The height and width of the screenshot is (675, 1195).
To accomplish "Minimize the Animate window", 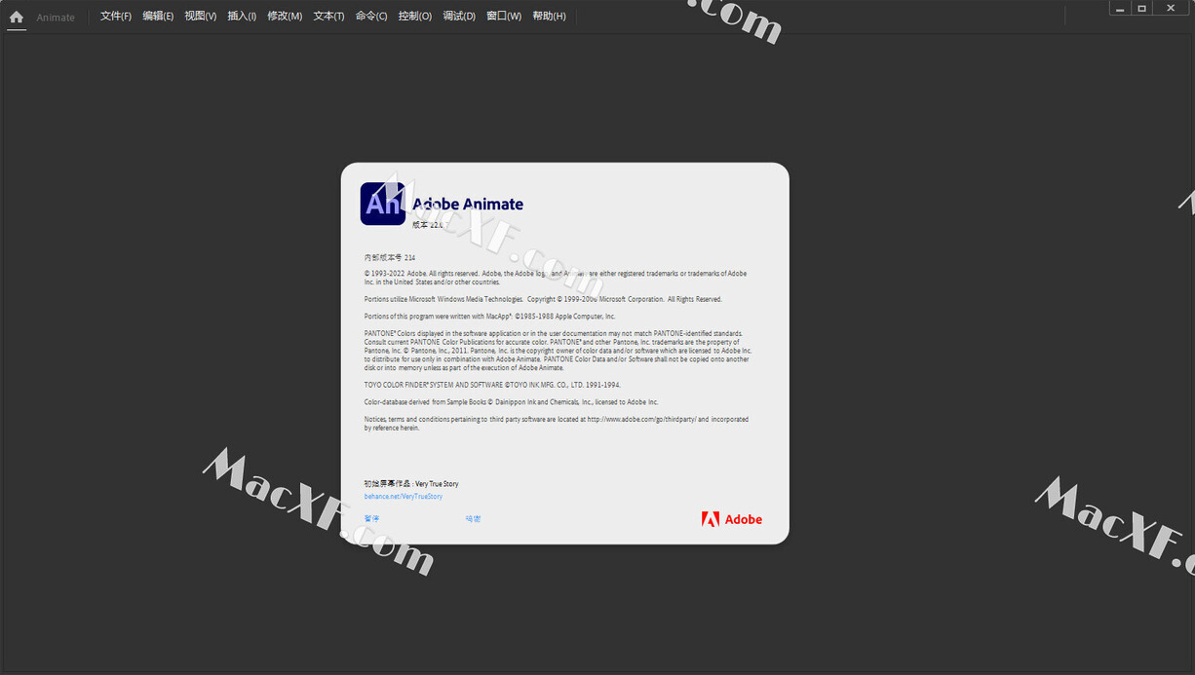I will pyautogui.click(x=1121, y=8).
